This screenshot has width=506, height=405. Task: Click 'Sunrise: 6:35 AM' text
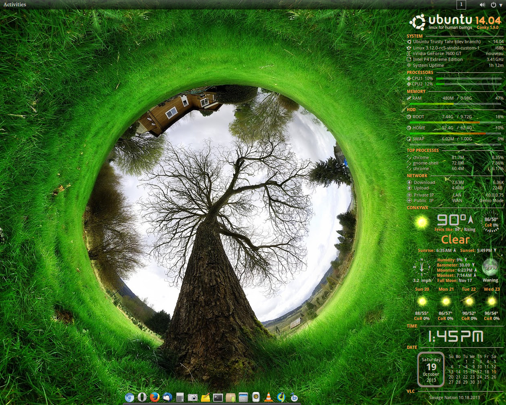pyautogui.click(x=435, y=250)
